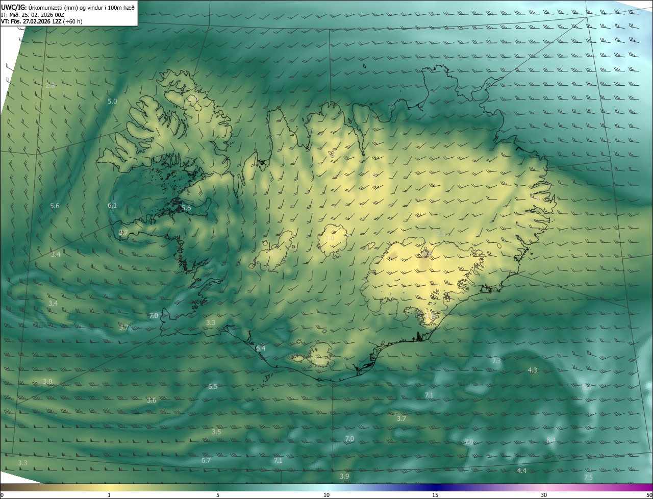Click the 2.8 value label on the map
The image size is (653, 499).
pos(50,85)
